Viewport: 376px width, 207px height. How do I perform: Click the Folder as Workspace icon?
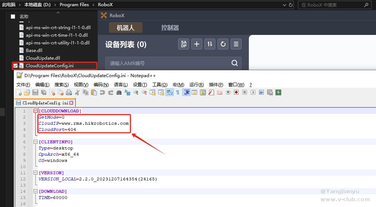pos(220,92)
